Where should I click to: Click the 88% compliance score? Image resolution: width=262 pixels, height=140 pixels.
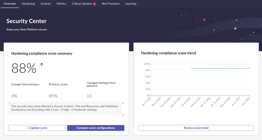point(24,68)
